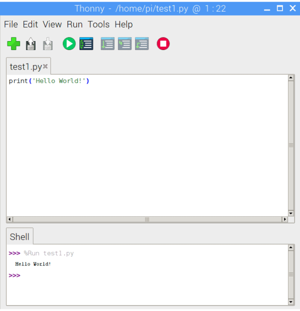The width and height of the screenshot is (300, 311).
Task: Click the Load file icon in toolbar
Action: pos(31,44)
